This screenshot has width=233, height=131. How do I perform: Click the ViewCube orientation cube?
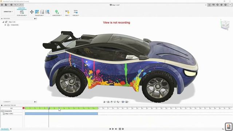coord(225,25)
